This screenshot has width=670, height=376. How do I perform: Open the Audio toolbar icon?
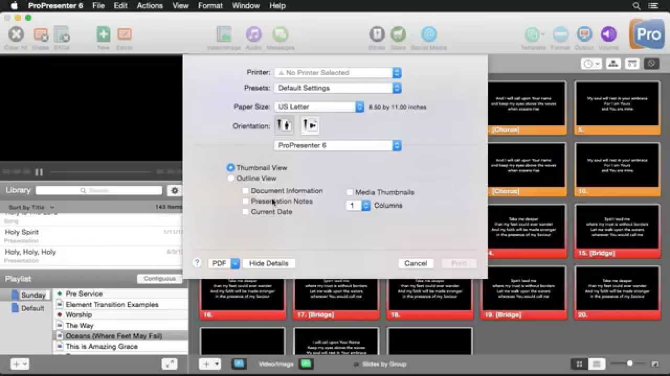pyautogui.click(x=253, y=34)
